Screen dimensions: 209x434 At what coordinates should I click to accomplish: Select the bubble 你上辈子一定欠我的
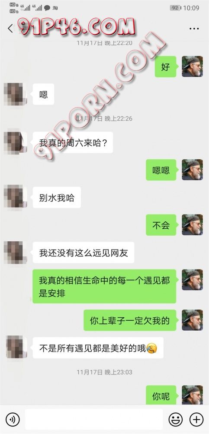point(130,320)
